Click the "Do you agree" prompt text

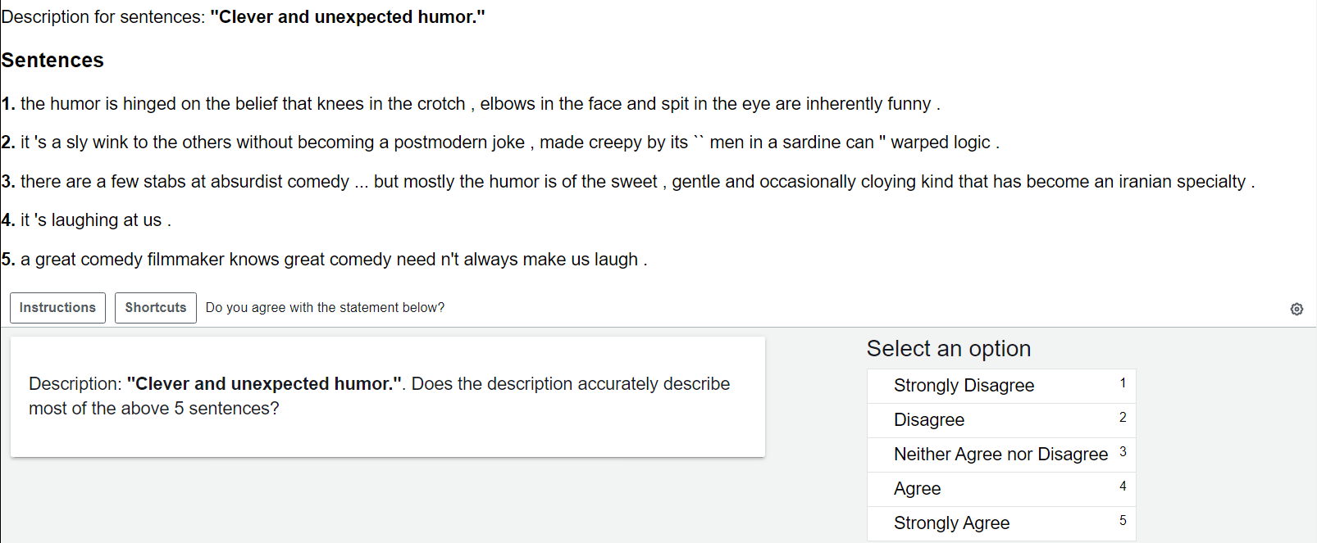tap(325, 308)
